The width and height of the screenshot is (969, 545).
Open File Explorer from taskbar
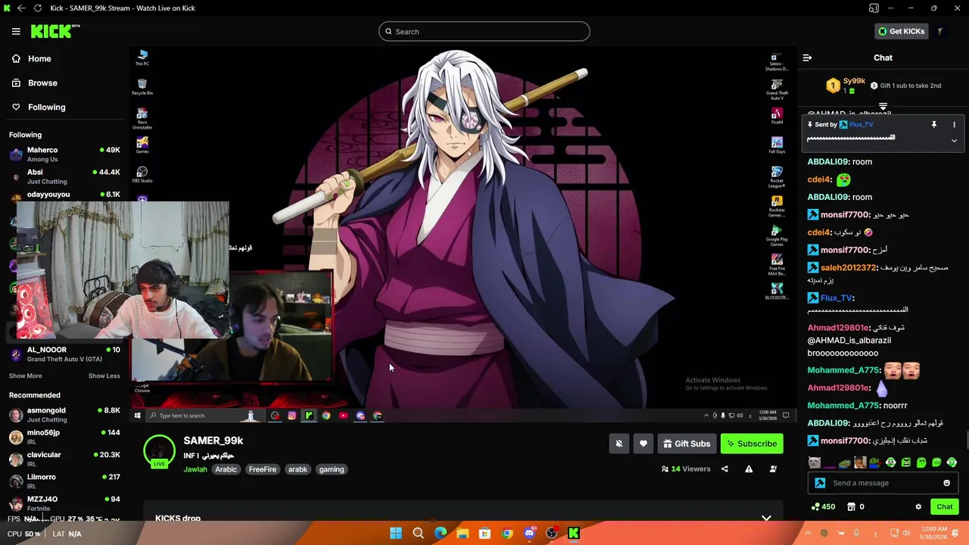[463, 534]
